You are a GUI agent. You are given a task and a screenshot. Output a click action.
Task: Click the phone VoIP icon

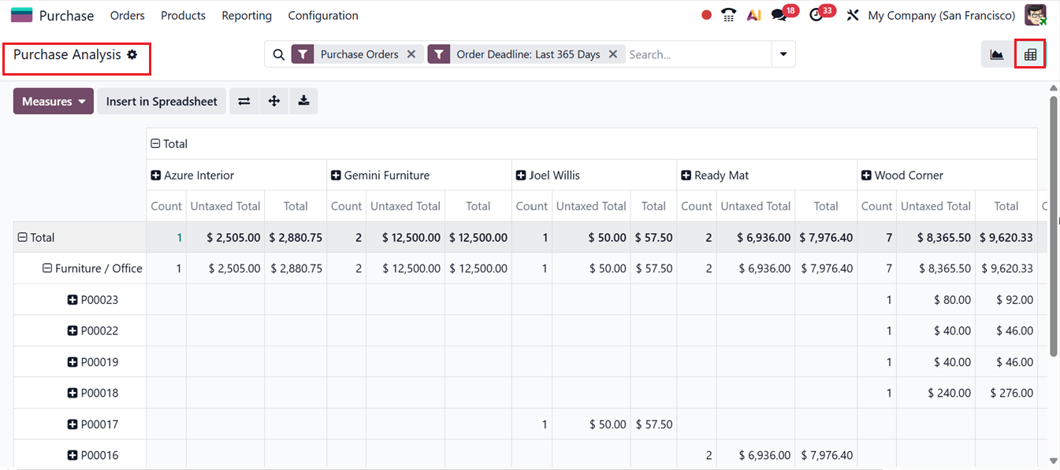(729, 15)
